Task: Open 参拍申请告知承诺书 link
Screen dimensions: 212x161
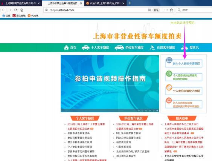Action: (x=79, y=133)
